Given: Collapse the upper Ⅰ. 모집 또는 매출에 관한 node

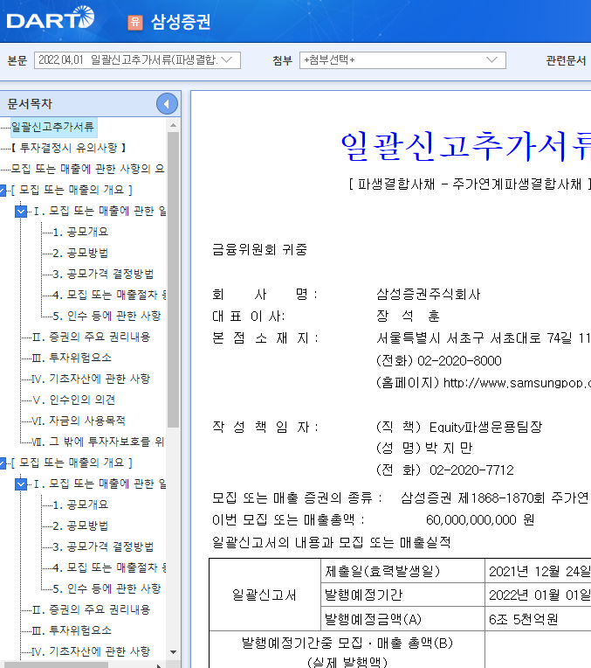Looking at the screenshot, I should click(20, 212).
